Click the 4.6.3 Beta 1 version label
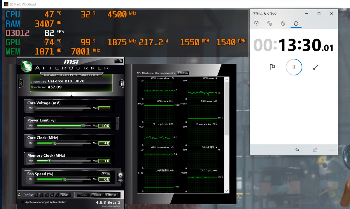This screenshot has height=209, width=350. pos(108,202)
